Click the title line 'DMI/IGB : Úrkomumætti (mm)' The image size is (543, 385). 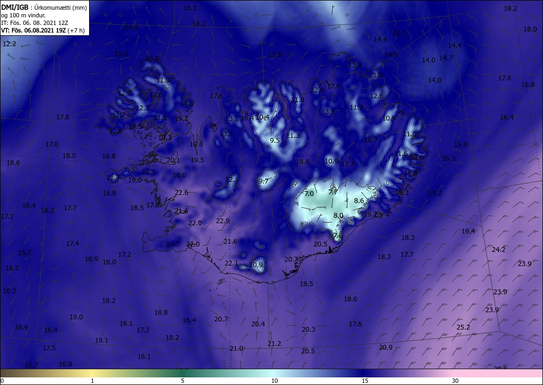point(44,7)
